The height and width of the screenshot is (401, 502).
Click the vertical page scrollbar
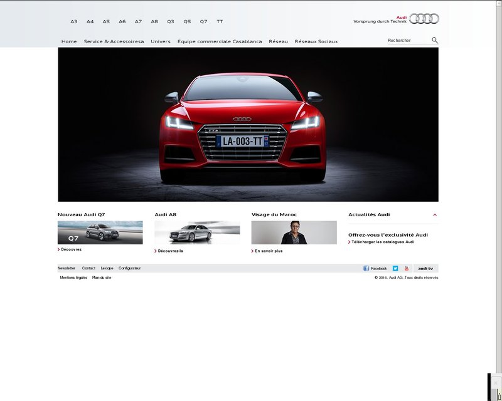(x=499, y=185)
